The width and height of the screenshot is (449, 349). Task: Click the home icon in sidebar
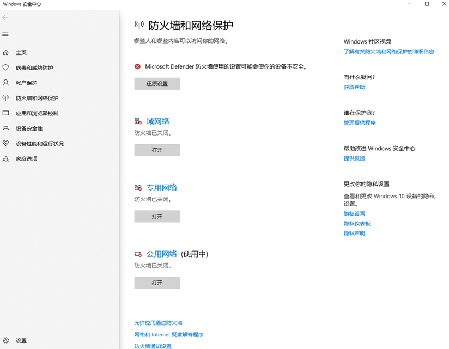[6, 52]
